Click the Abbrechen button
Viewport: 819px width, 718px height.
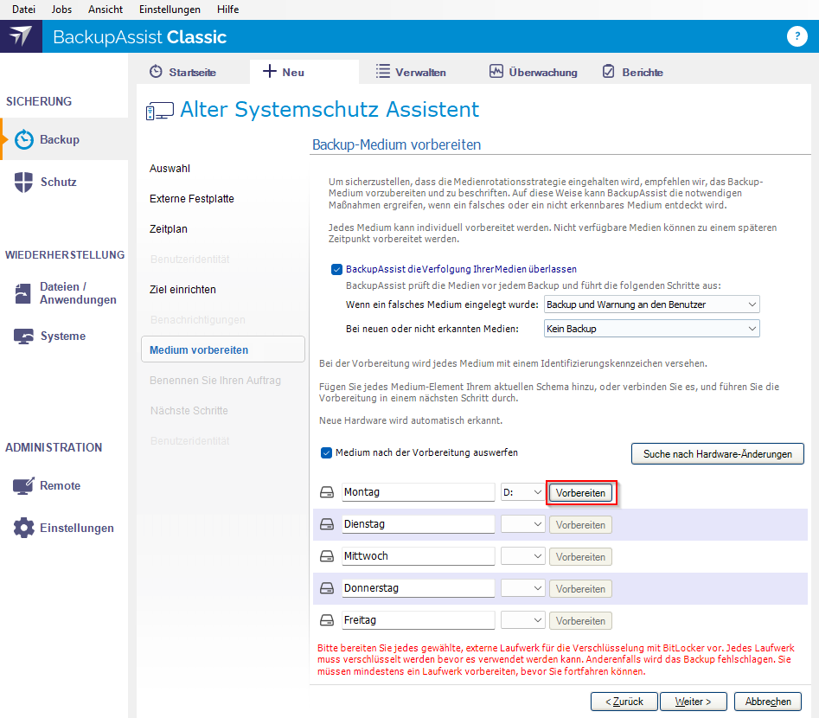[x=768, y=702]
